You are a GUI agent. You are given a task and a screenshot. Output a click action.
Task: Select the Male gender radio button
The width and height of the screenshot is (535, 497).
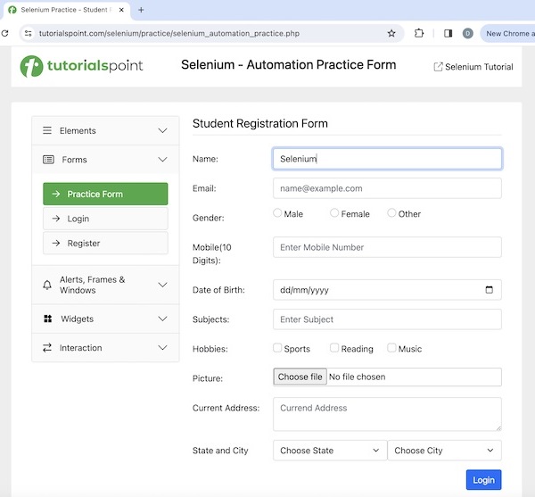pos(277,213)
